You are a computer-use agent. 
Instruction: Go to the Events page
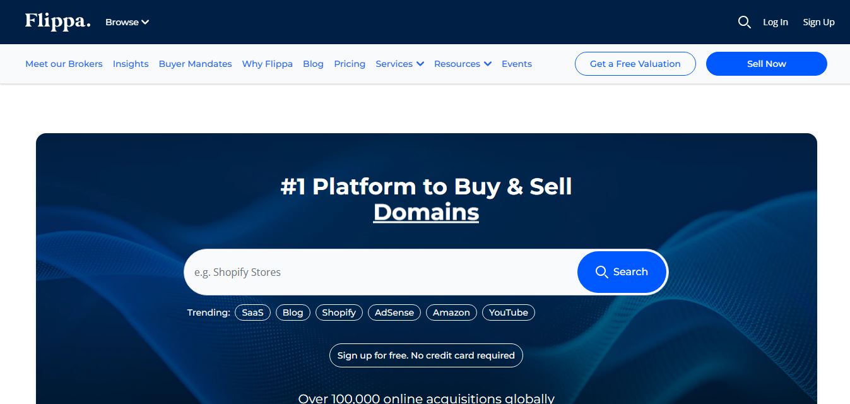pyautogui.click(x=516, y=64)
